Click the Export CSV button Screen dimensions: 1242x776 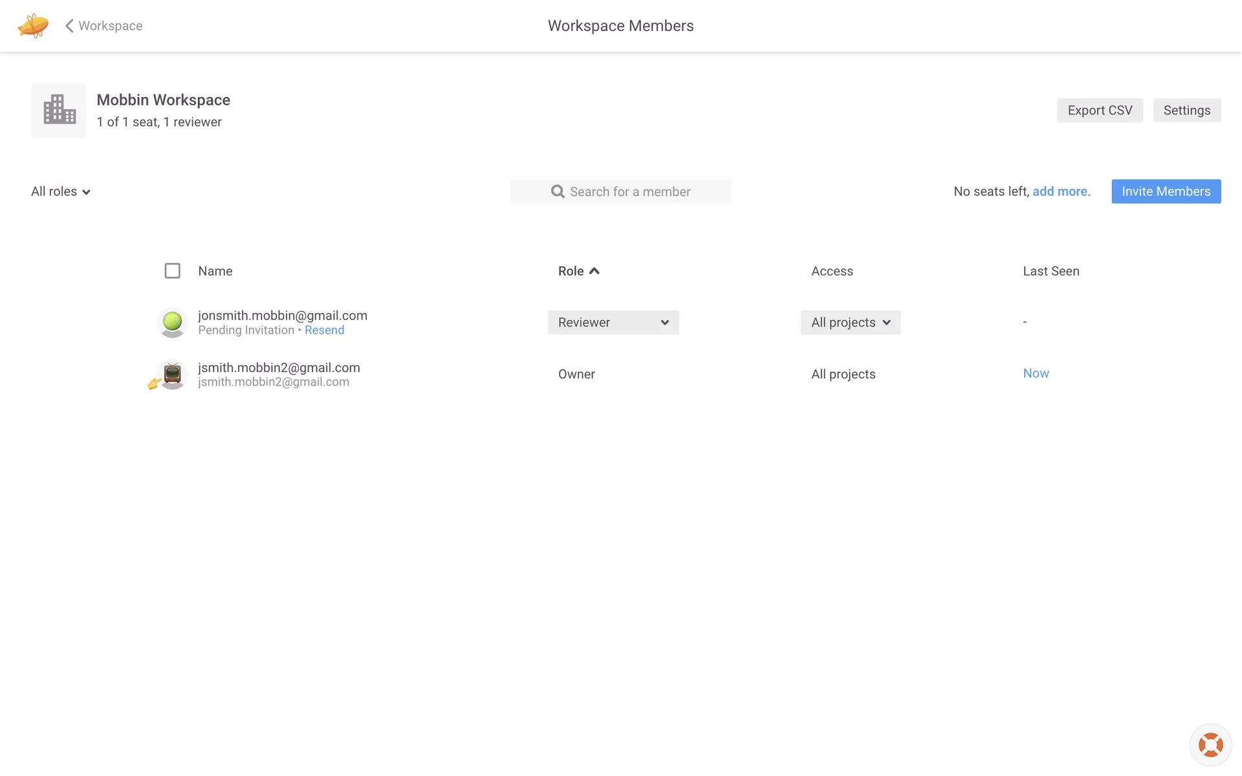coord(1099,111)
